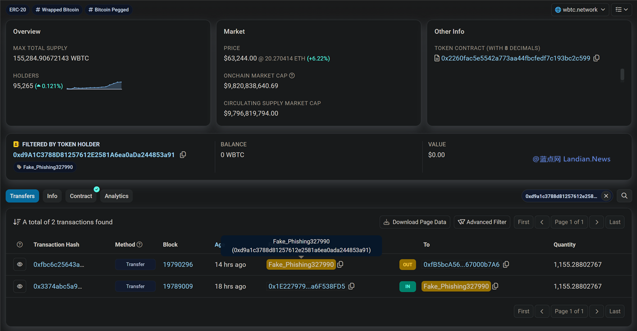Click the help icon in the table header
The image size is (637, 331).
coord(20,245)
